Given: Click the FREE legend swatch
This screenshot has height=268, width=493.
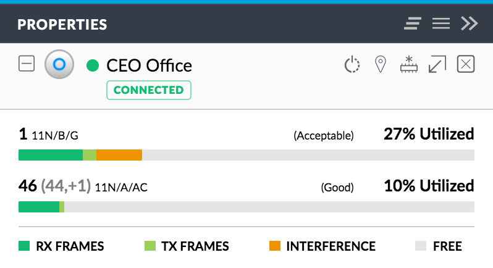Looking at the screenshot, I should (x=421, y=246).
